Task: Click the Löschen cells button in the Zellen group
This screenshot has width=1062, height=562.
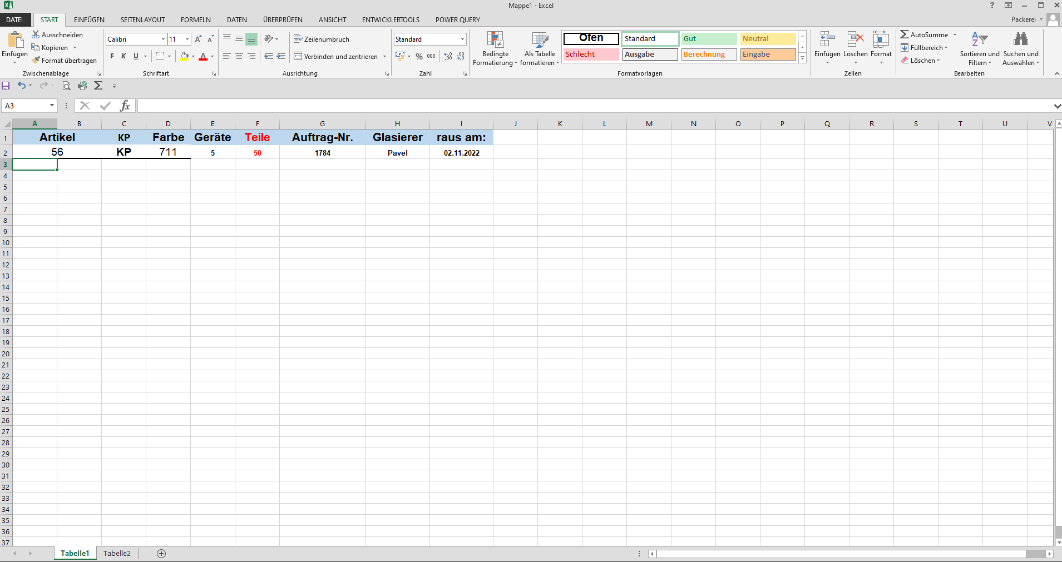Action: pos(856,47)
